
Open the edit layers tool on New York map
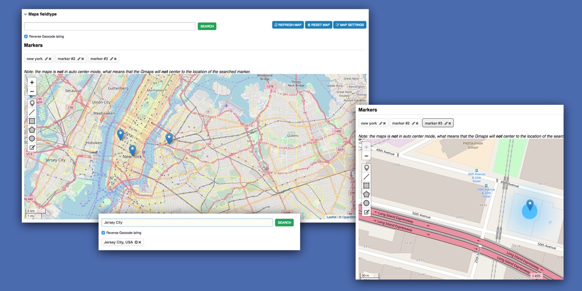32,147
